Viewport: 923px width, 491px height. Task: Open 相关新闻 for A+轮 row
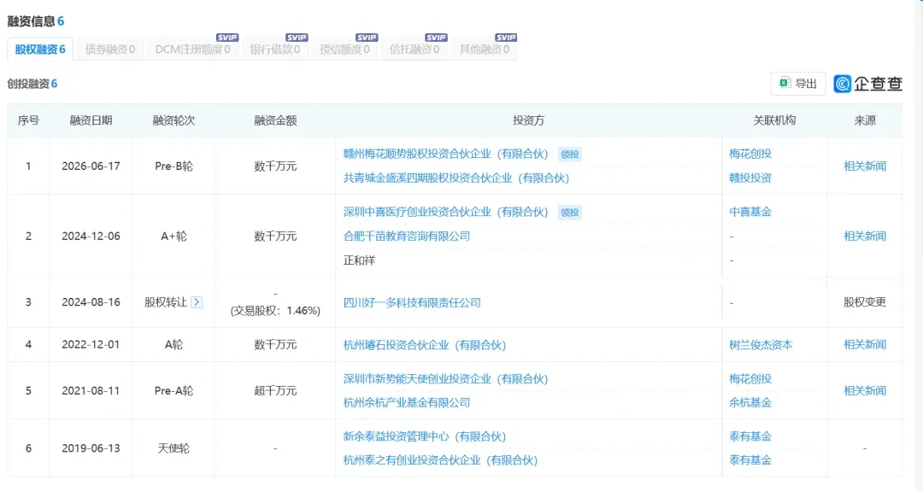865,237
